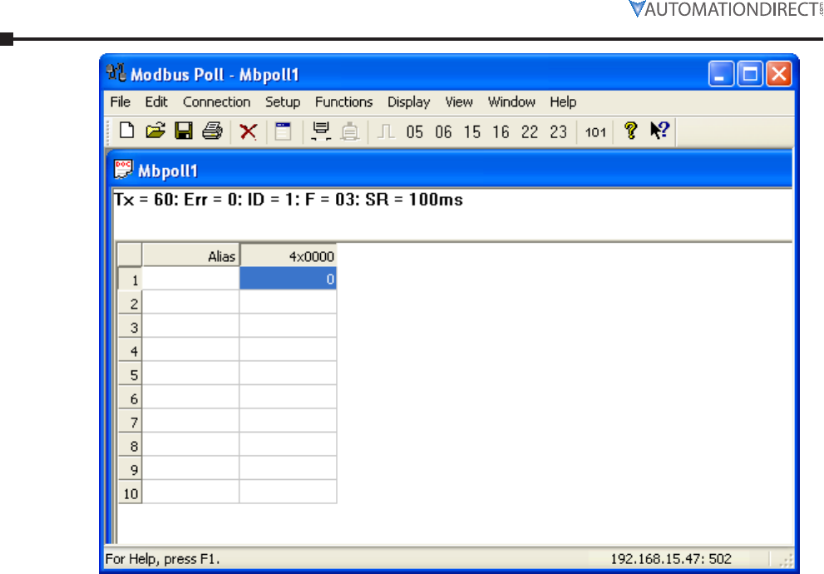Click the Save floppy disk icon

tap(184, 131)
